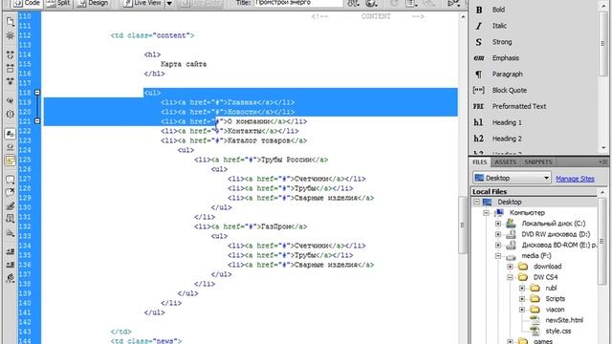The width and height of the screenshot is (612, 344).
Task: Expand DVD RW дисковод (D:)
Action: point(498,234)
